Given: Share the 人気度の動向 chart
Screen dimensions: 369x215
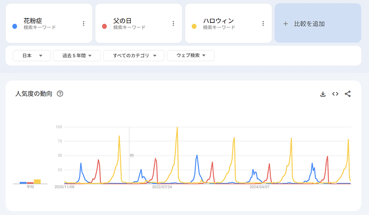Looking at the screenshot, I should [348, 94].
